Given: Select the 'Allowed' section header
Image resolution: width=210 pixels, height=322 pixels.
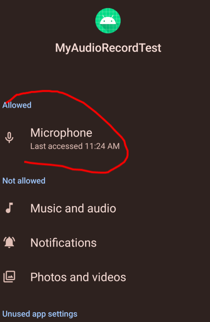Looking at the screenshot, I should 17,105.
